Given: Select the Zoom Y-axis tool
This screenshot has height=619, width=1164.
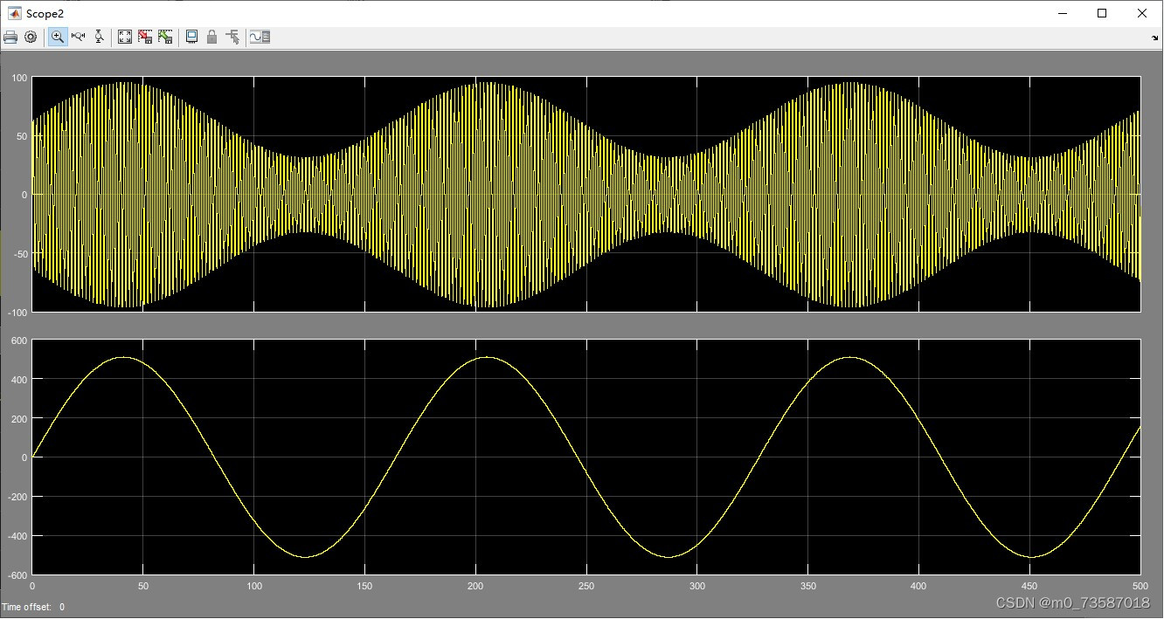Looking at the screenshot, I should coord(99,37).
